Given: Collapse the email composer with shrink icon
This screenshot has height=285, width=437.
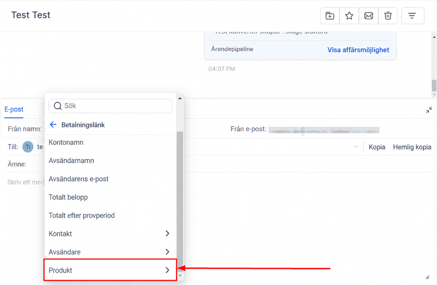Looking at the screenshot, I should pos(429,110).
